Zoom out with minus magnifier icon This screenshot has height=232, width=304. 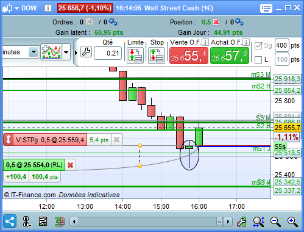275,222
